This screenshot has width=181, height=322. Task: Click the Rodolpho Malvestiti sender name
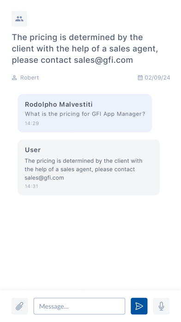click(59, 104)
